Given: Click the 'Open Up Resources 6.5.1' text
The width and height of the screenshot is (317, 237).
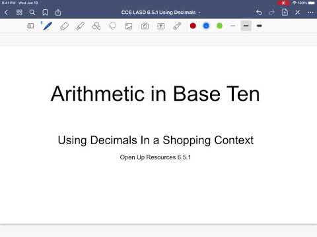Looking at the screenshot, I should coord(155,157).
